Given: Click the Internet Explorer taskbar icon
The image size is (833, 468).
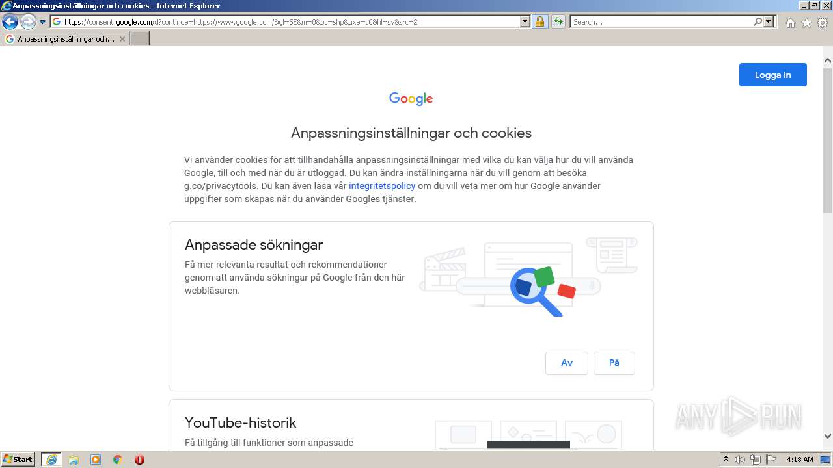Looking at the screenshot, I should click(x=51, y=460).
